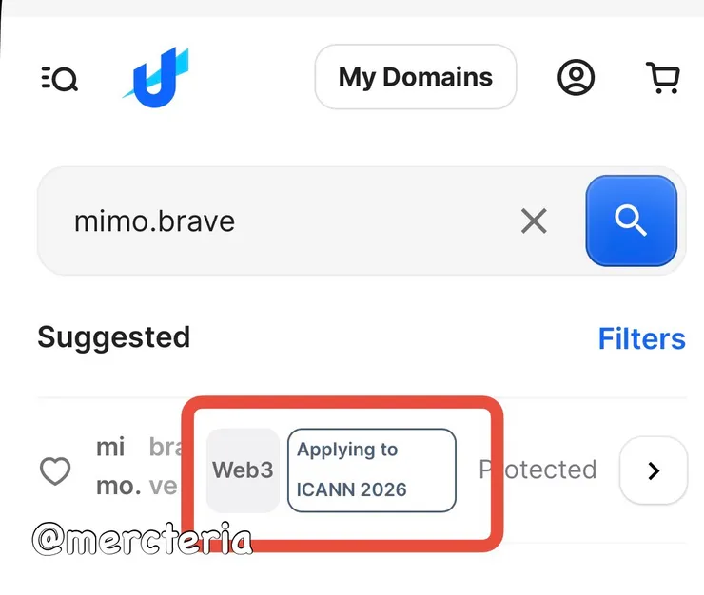Select the Web3 badge

[x=243, y=470]
